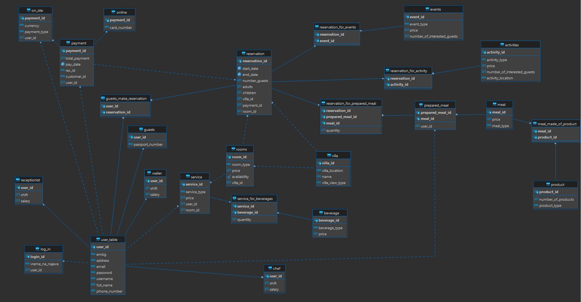Select the receptionist entity header
The image size is (581, 302).
[30, 180]
